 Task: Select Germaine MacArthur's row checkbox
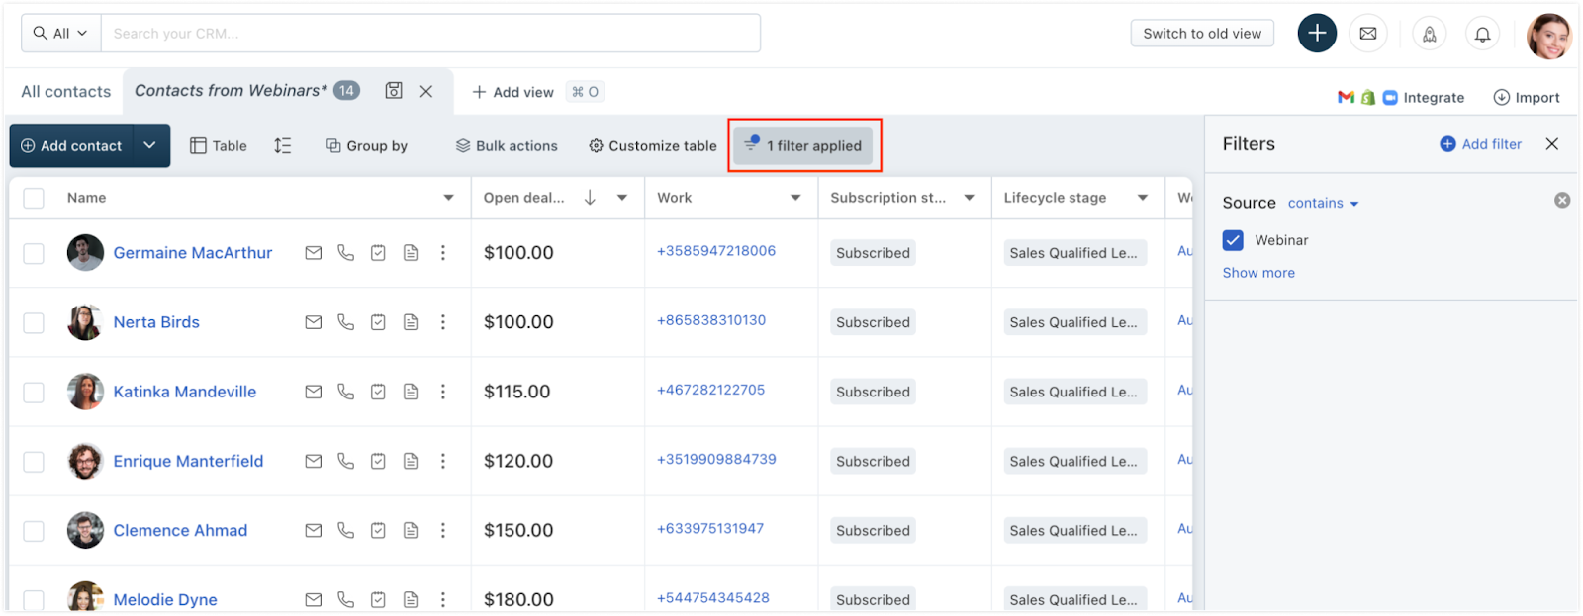(34, 253)
